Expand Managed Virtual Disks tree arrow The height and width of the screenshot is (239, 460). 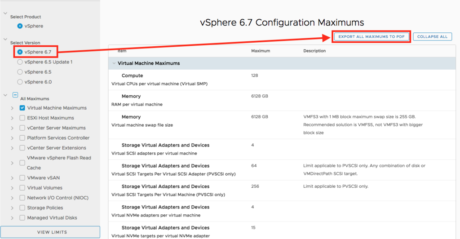[12, 218]
